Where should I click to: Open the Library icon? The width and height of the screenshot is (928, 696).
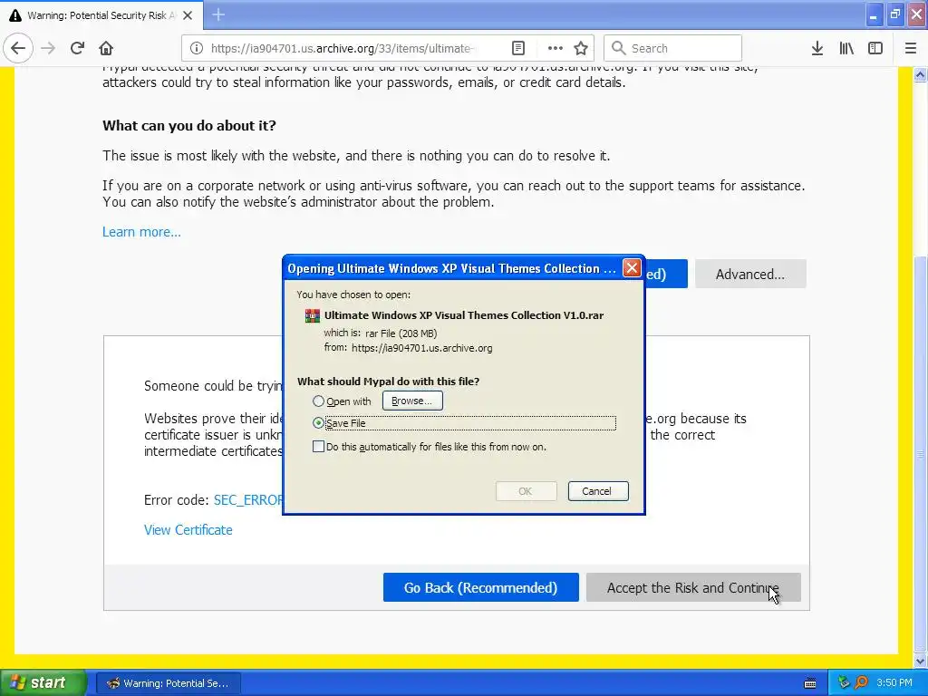click(846, 48)
